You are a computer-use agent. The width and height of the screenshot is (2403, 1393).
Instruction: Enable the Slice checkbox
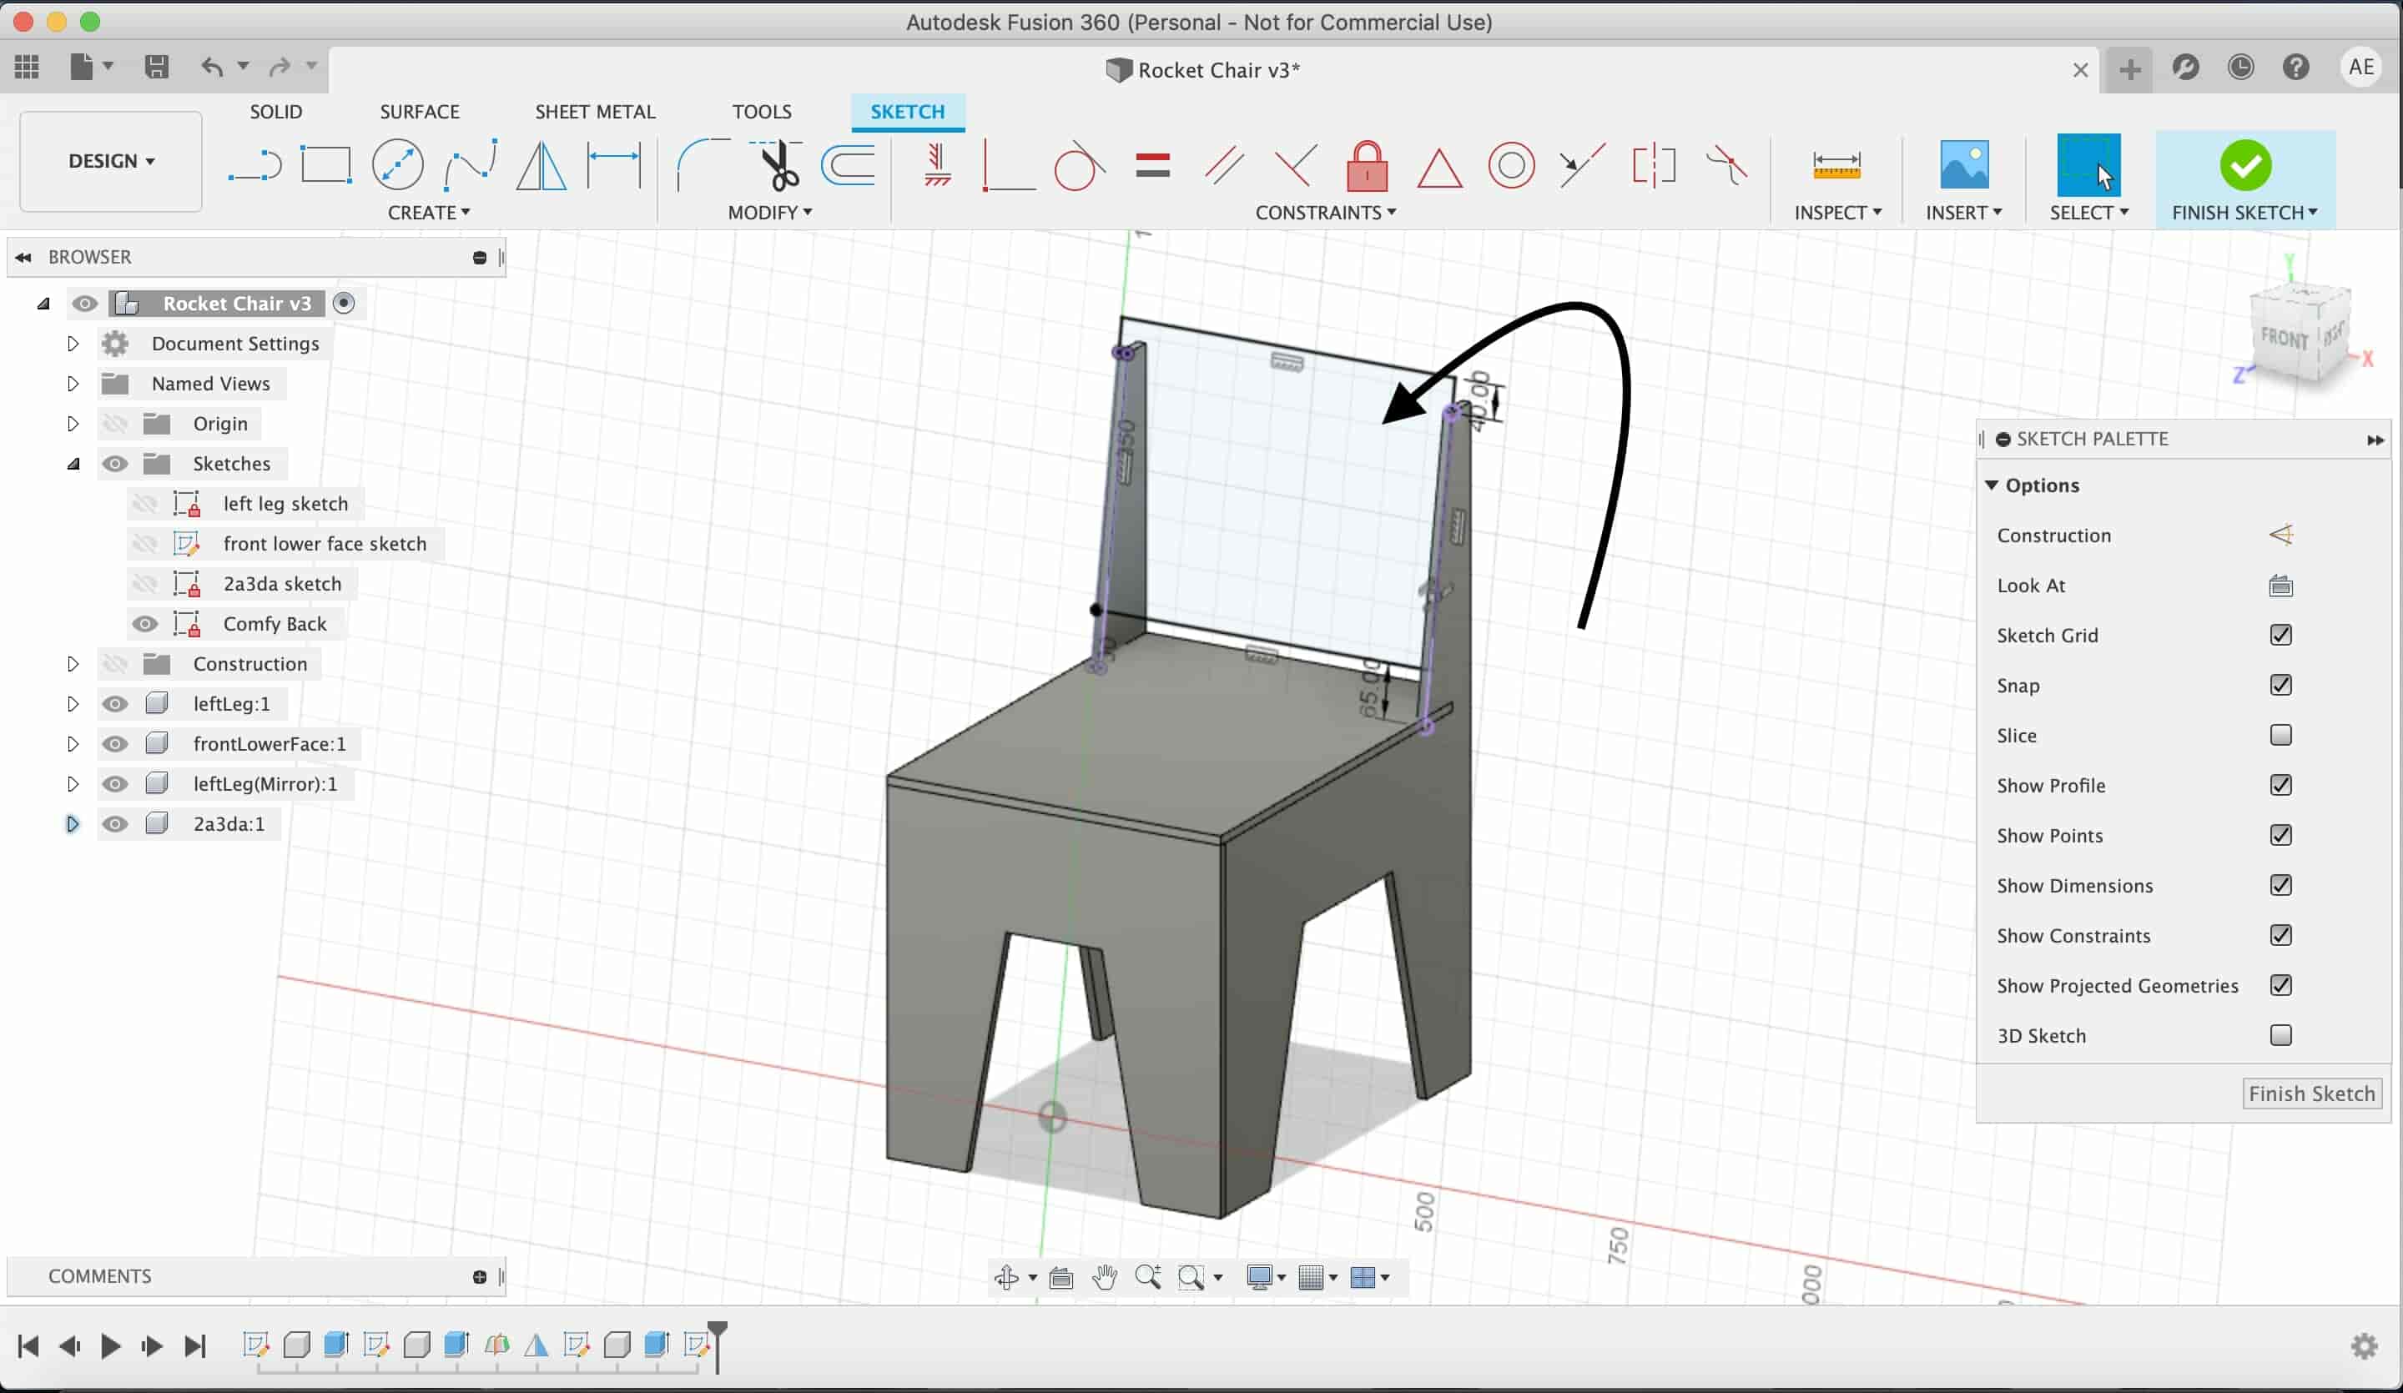pos(2280,735)
